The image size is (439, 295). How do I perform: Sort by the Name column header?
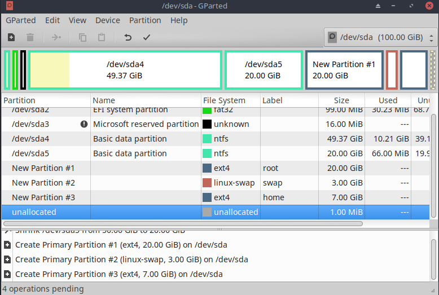[x=146, y=100]
